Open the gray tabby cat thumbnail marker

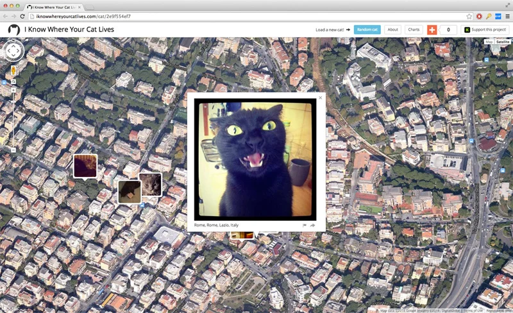[x=151, y=184]
